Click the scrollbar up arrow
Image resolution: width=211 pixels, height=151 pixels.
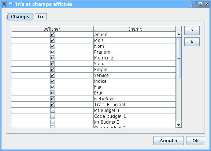click(x=179, y=34)
